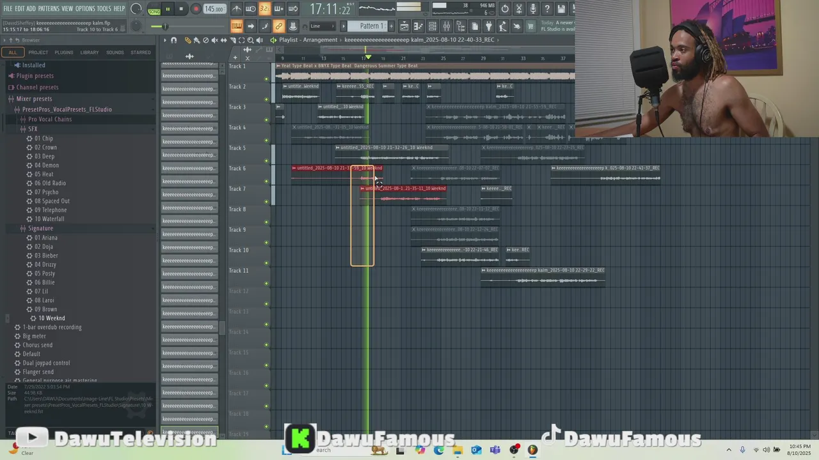Select the 01 Ariana preset
Image resolution: width=819 pixels, height=460 pixels.
click(x=46, y=238)
